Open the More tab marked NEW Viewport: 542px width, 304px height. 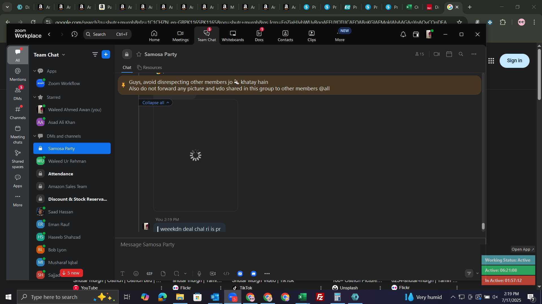pos(340,36)
